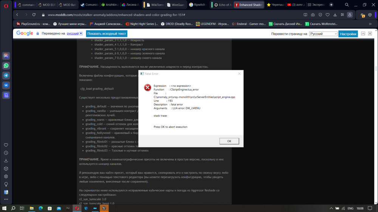Image resolution: width=378 pixels, height=212 pixels.
Task: Switch to the YouTube asmr tab
Action: (x=296, y=5)
